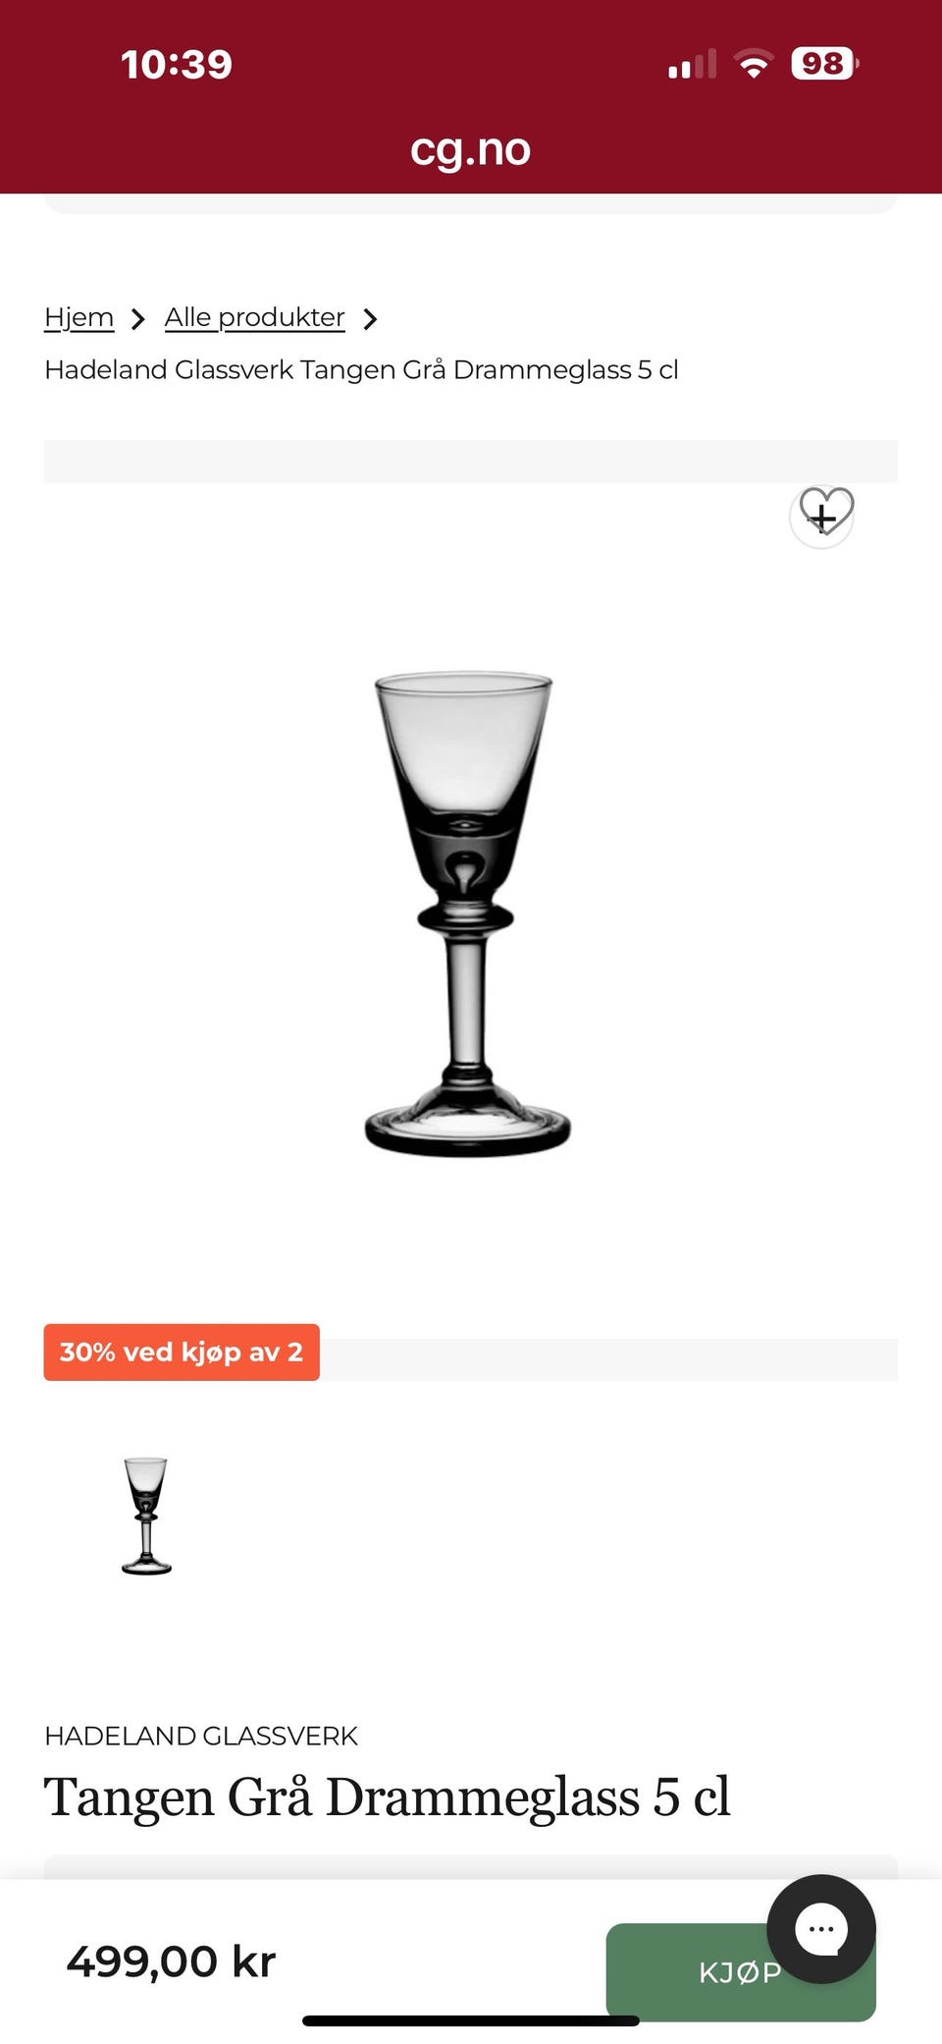This screenshot has height=2044, width=942.
Task: Open the chat support bubble
Action: point(821,1929)
